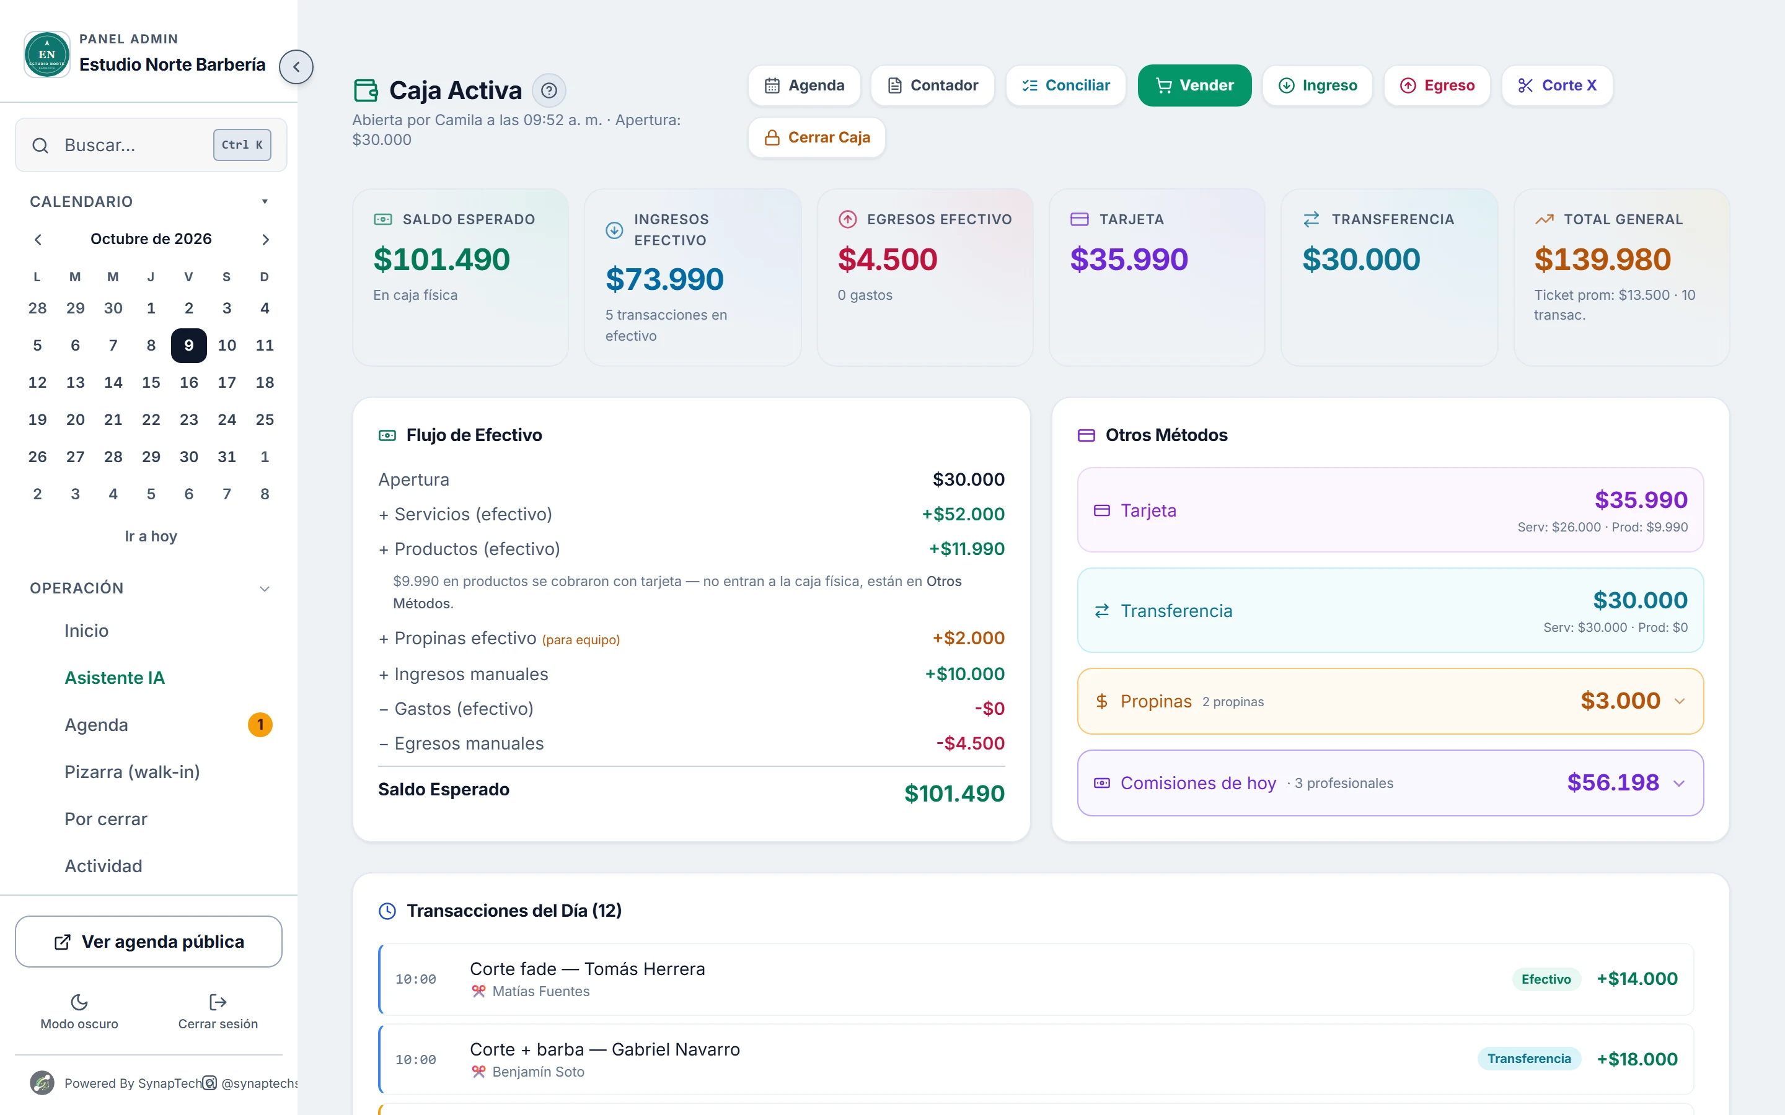Click the Transferencia badge on Gabriel Navarro row
This screenshot has width=1785, height=1115.
pyautogui.click(x=1529, y=1059)
